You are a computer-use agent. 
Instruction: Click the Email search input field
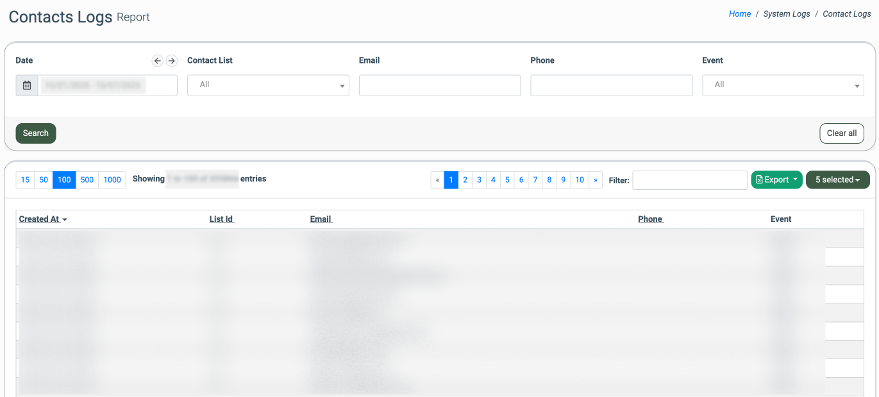pos(439,85)
